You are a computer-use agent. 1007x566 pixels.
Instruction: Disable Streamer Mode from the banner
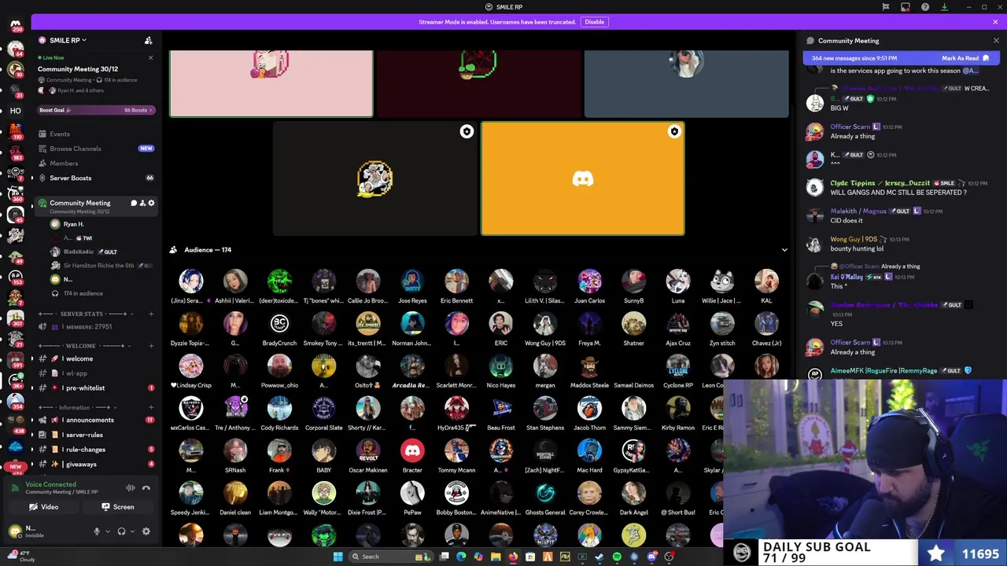click(x=595, y=22)
